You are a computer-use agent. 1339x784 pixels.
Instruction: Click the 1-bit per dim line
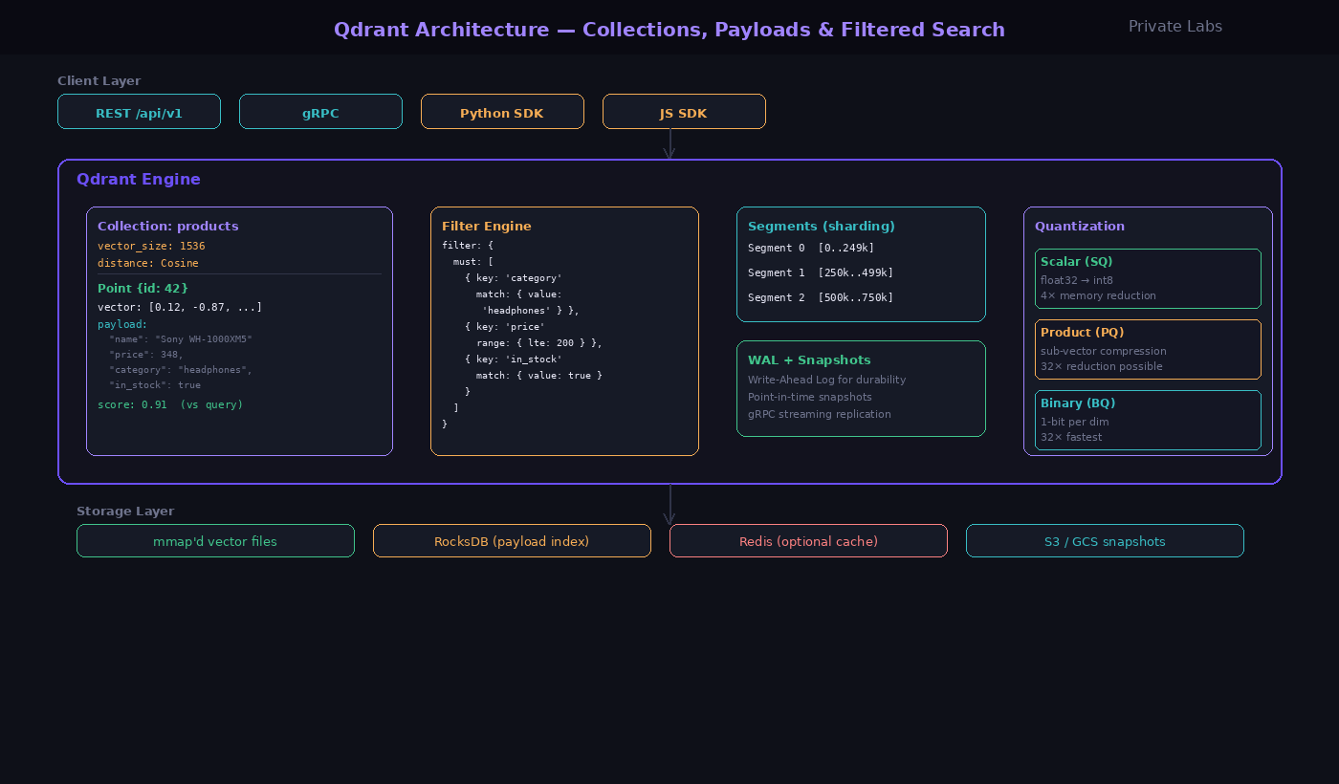pos(1075,422)
